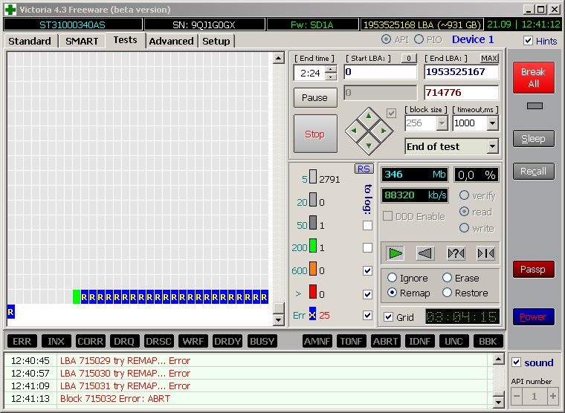The height and width of the screenshot is (413, 565).
Task: Select the Erase error action
Action: 447,278
